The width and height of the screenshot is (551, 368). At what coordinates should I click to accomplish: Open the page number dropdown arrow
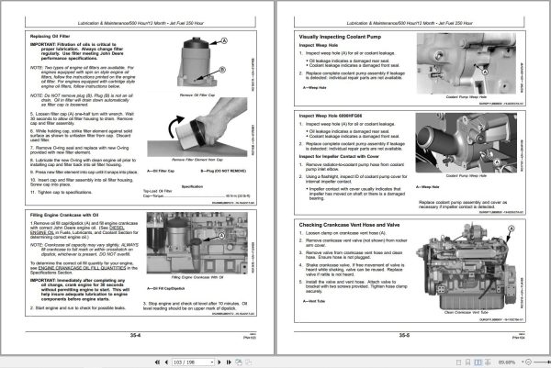pyautogui.click(x=212, y=362)
